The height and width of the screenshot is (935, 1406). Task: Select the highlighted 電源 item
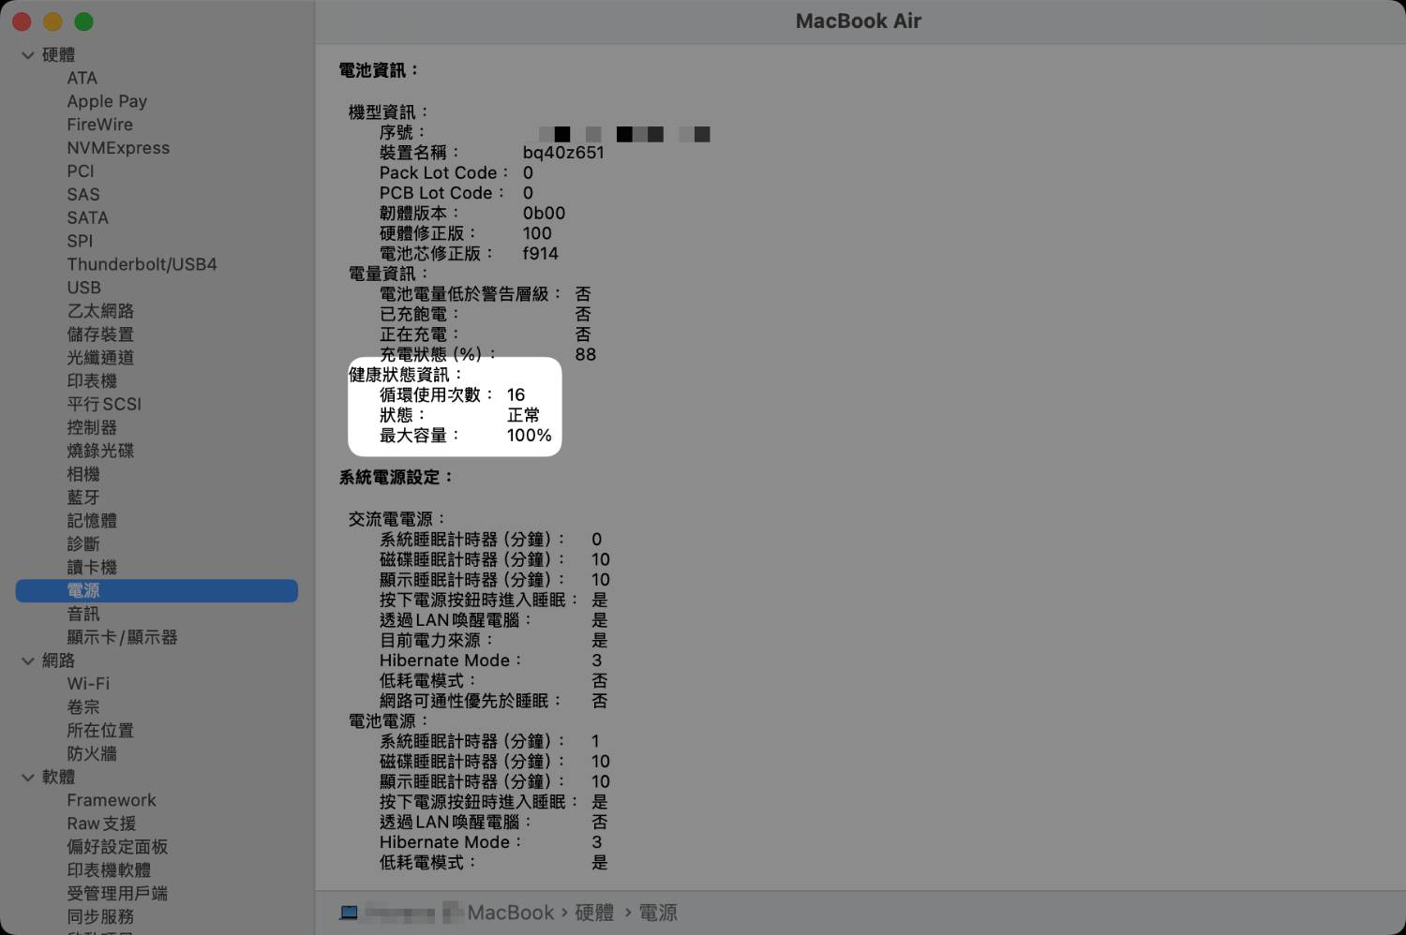157,590
